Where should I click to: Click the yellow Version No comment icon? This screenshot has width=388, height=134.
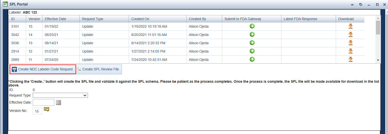point(46,109)
